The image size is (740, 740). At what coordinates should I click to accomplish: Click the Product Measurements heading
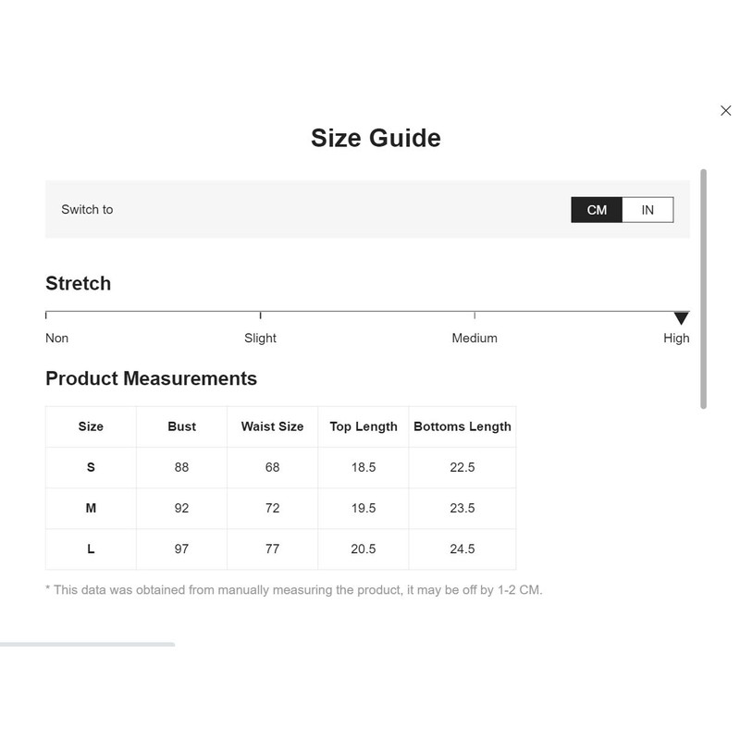[151, 378]
